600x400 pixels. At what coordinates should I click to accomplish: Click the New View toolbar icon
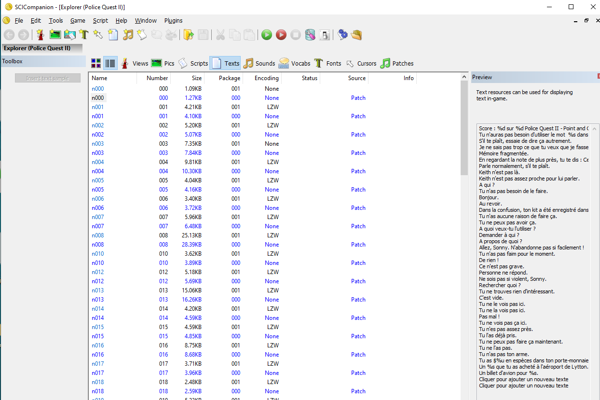pyautogui.click(x=41, y=35)
